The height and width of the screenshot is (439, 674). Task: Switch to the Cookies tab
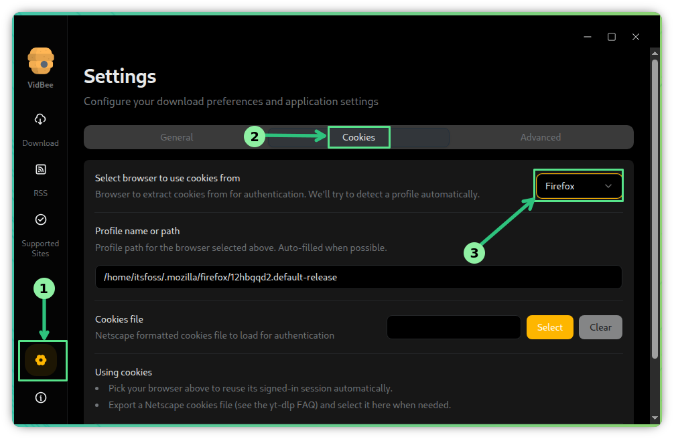click(x=358, y=137)
